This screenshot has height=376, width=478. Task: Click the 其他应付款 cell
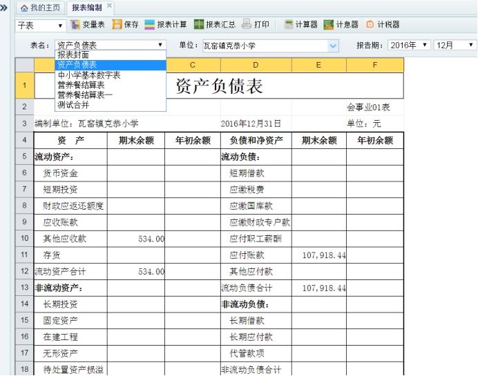[x=256, y=272]
